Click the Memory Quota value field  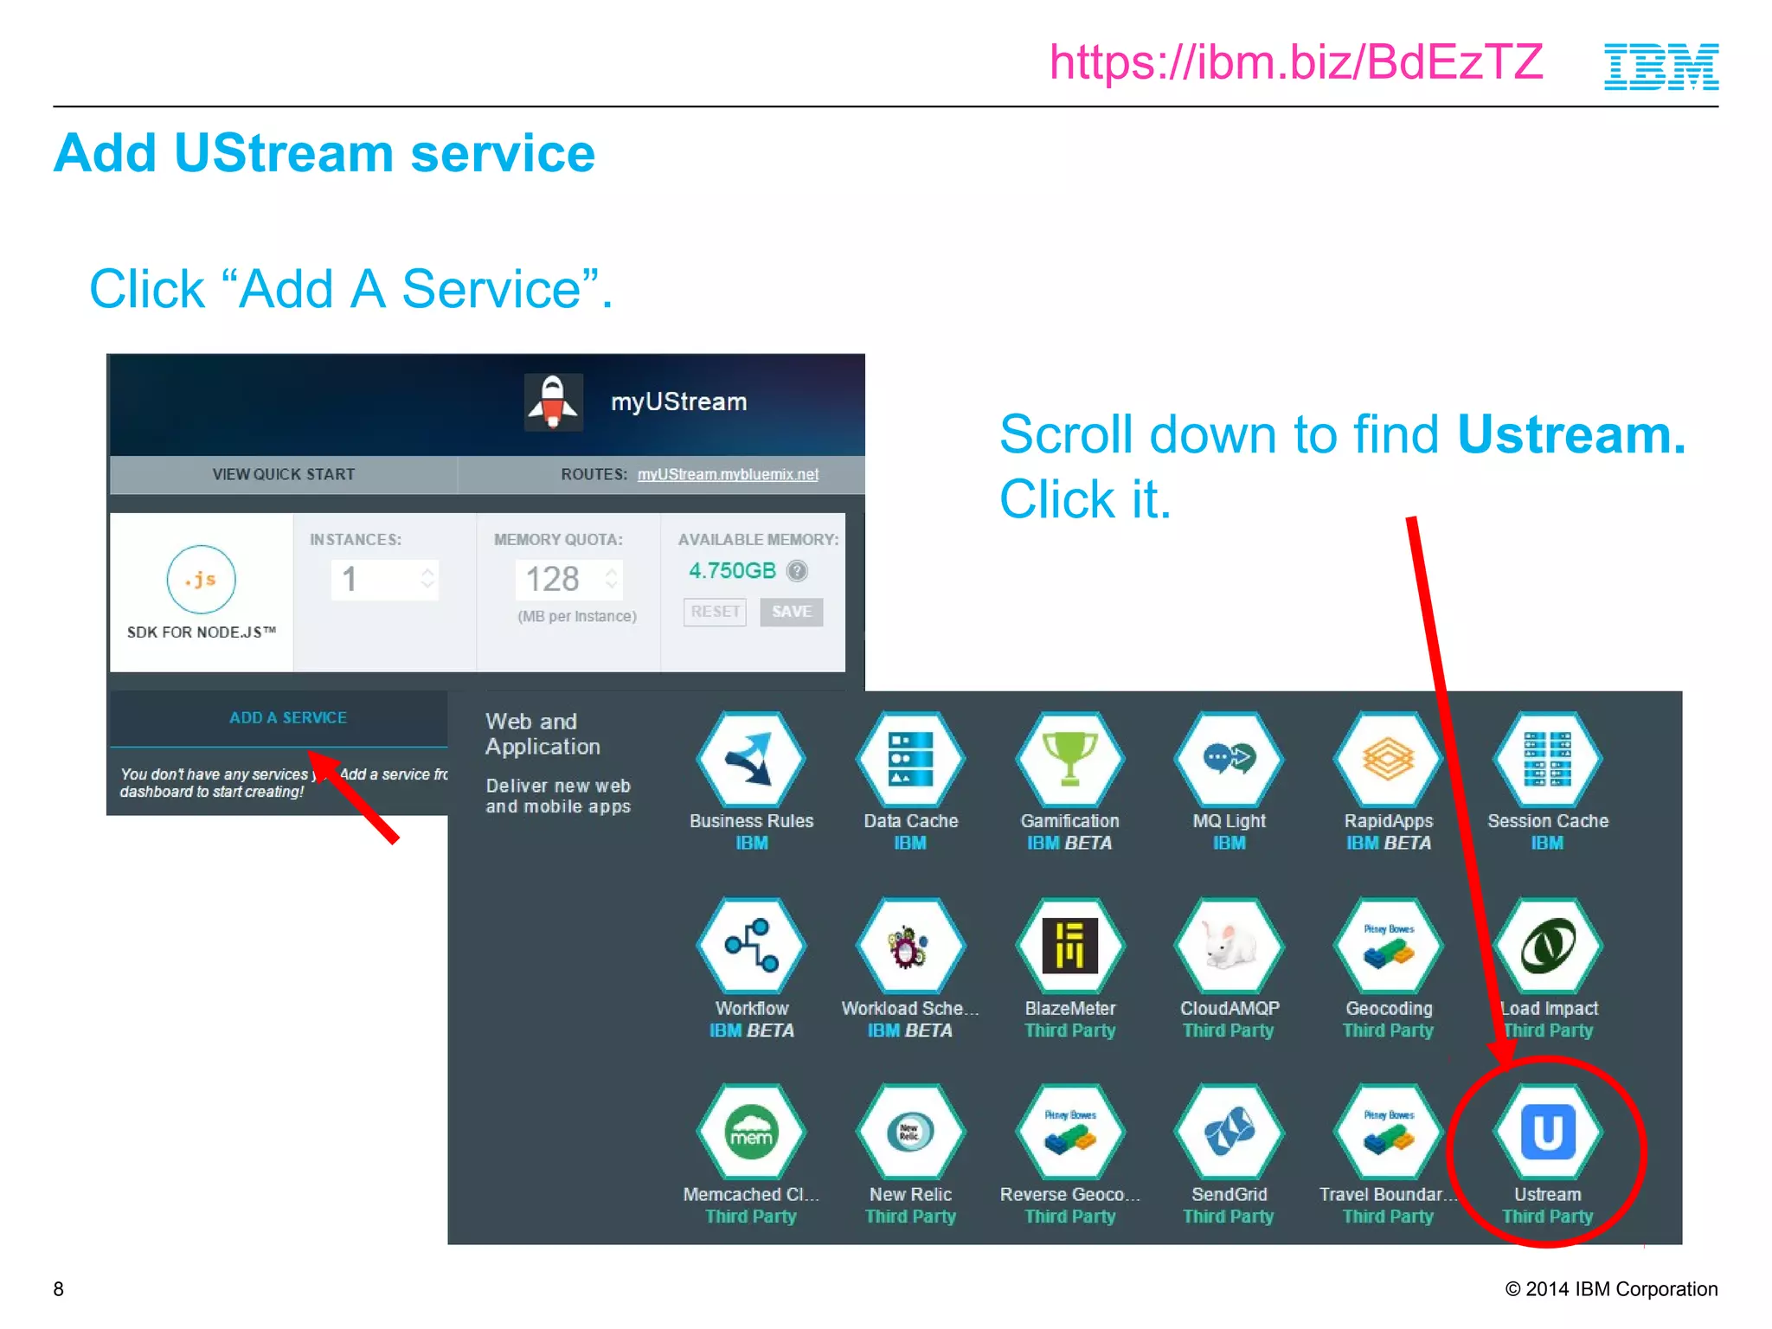(569, 580)
